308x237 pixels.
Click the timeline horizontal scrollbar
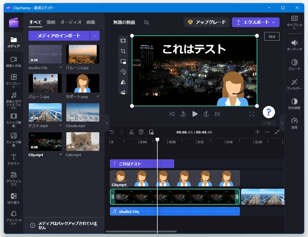click(x=141, y=232)
